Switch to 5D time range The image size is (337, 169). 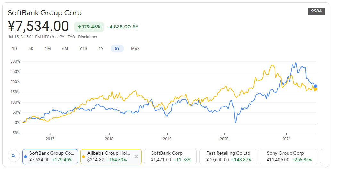(31, 49)
